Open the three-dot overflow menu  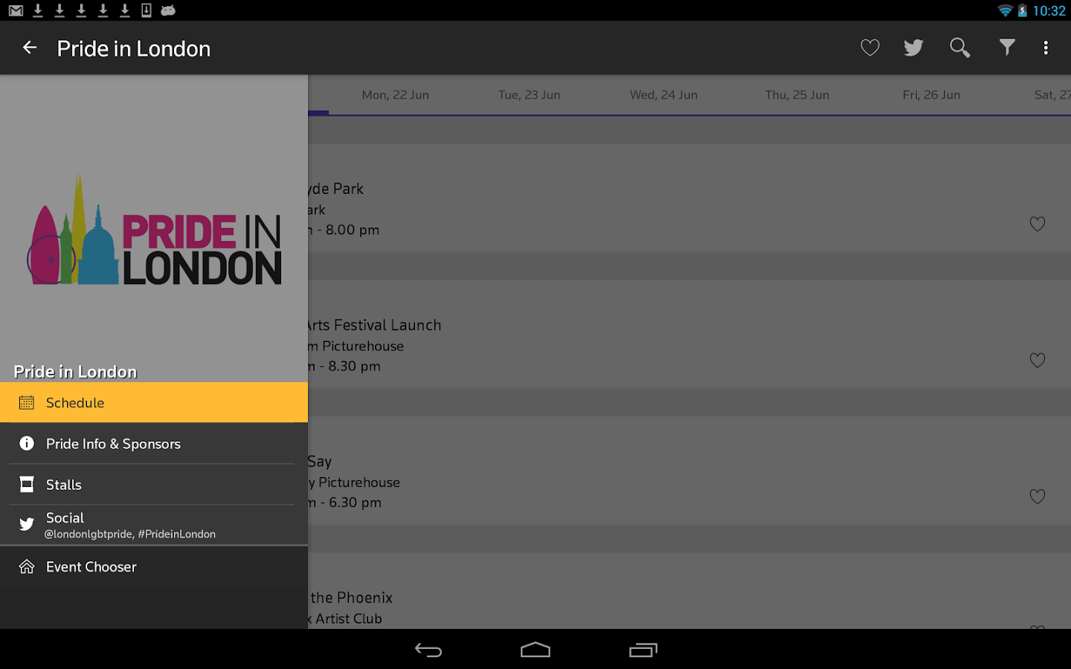[x=1046, y=48]
